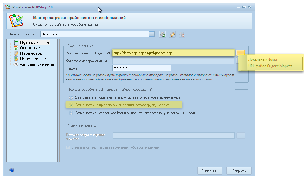304x180 pixels.
Task: Click the picture icon beside Изображения
Action: [16, 59]
